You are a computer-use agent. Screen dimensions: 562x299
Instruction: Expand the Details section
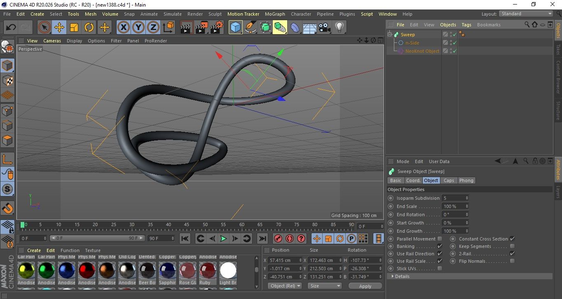(470, 276)
